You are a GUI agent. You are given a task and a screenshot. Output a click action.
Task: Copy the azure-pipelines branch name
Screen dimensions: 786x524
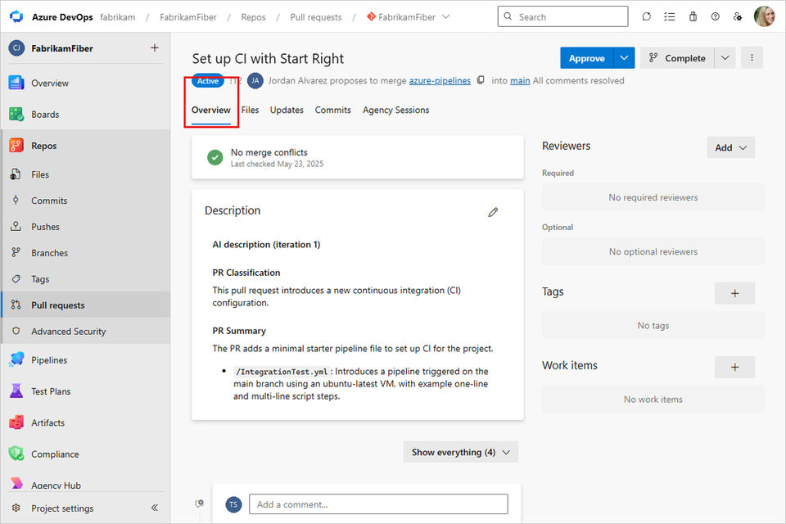coord(481,80)
